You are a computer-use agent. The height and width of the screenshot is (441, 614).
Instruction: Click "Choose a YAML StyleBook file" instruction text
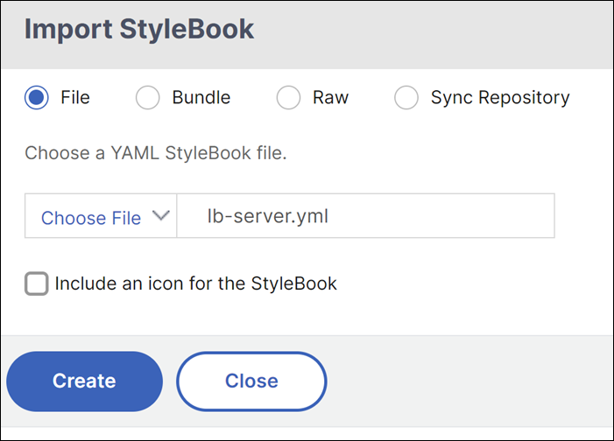(156, 154)
